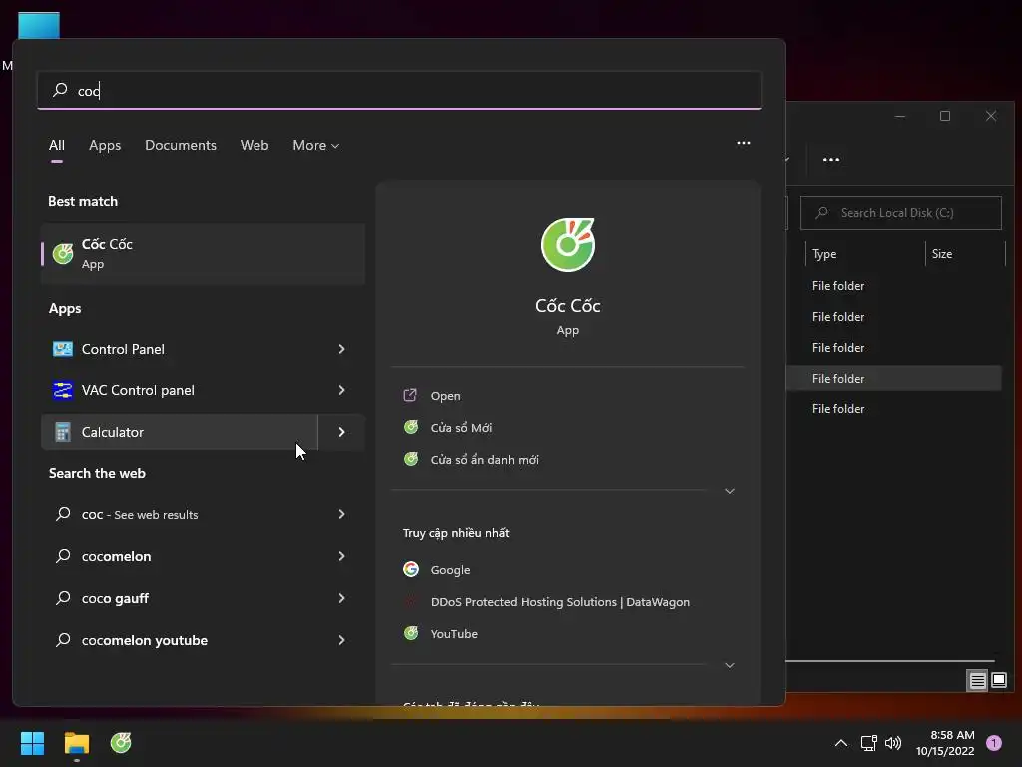Click the Cửa sổ ẩn danh mới icon

click(411, 459)
